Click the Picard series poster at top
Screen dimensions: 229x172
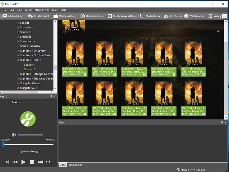pyautogui.click(x=74, y=26)
